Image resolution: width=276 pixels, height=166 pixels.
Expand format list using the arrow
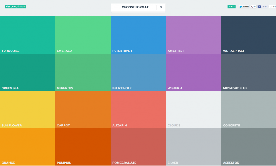pyautogui.click(x=161, y=7)
